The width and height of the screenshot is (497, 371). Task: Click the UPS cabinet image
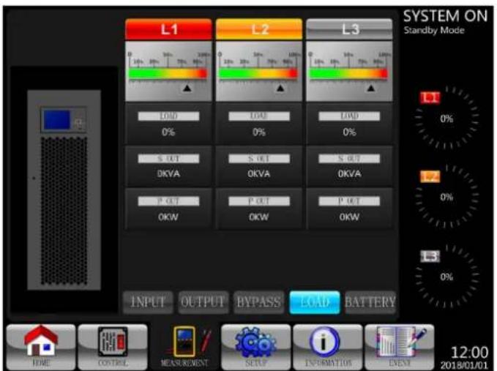coord(64,190)
